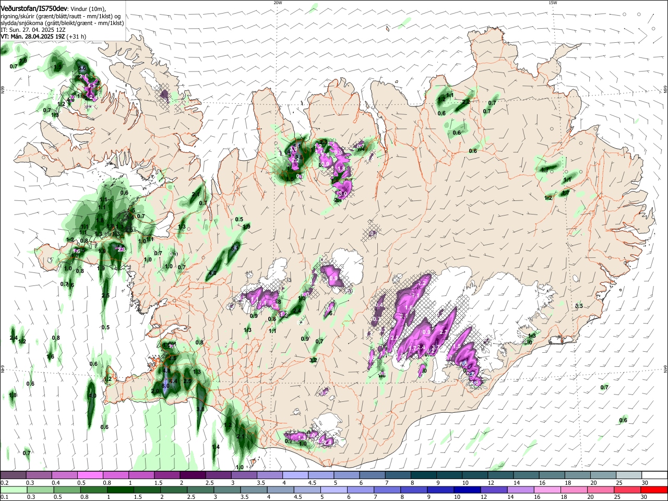This screenshot has width=668, height=501.
Task: Click the '(+31 h)' forecast offset text
Action: [76, 37]
